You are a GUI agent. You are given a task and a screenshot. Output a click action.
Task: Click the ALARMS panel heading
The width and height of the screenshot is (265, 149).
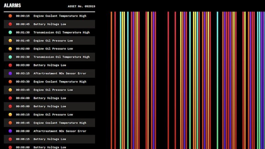pos(12,6)
